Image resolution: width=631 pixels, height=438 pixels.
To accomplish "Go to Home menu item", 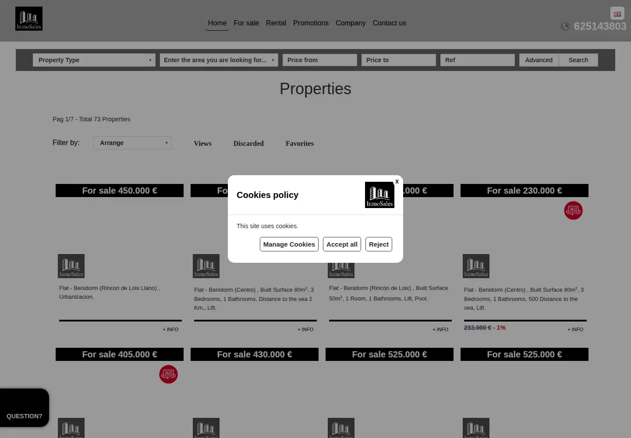I will pos(217,23).
